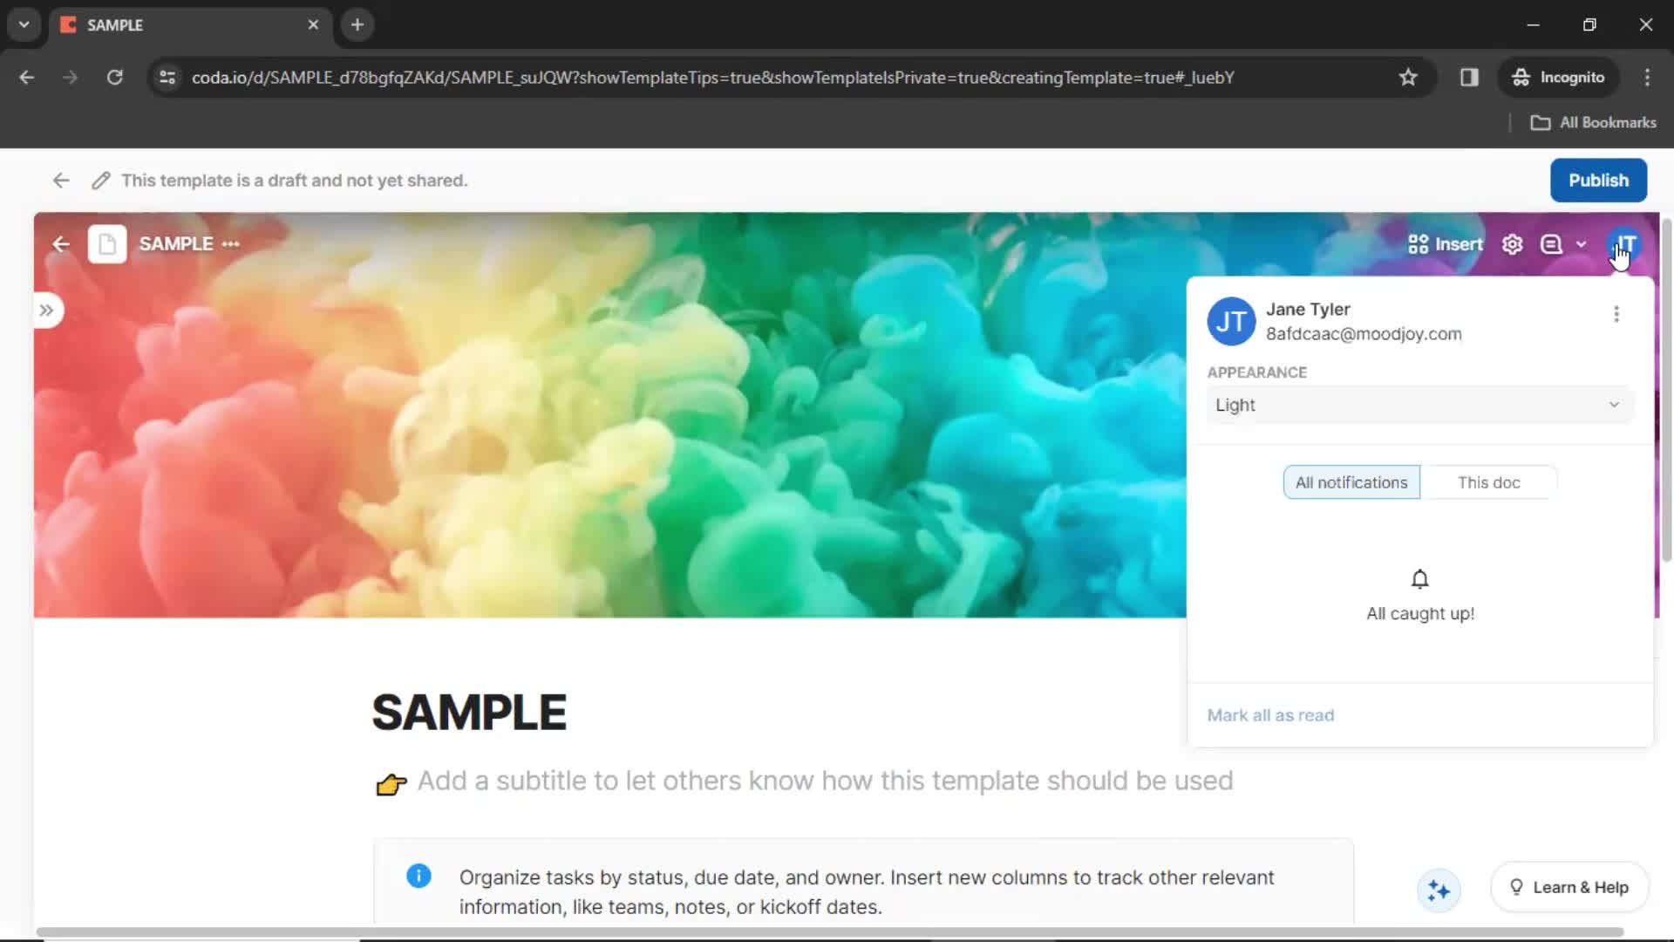Click the three-dot menu on Jane Tyler profile
The height and width of the screenshot is (942, 1674).
coord(1617,313)
